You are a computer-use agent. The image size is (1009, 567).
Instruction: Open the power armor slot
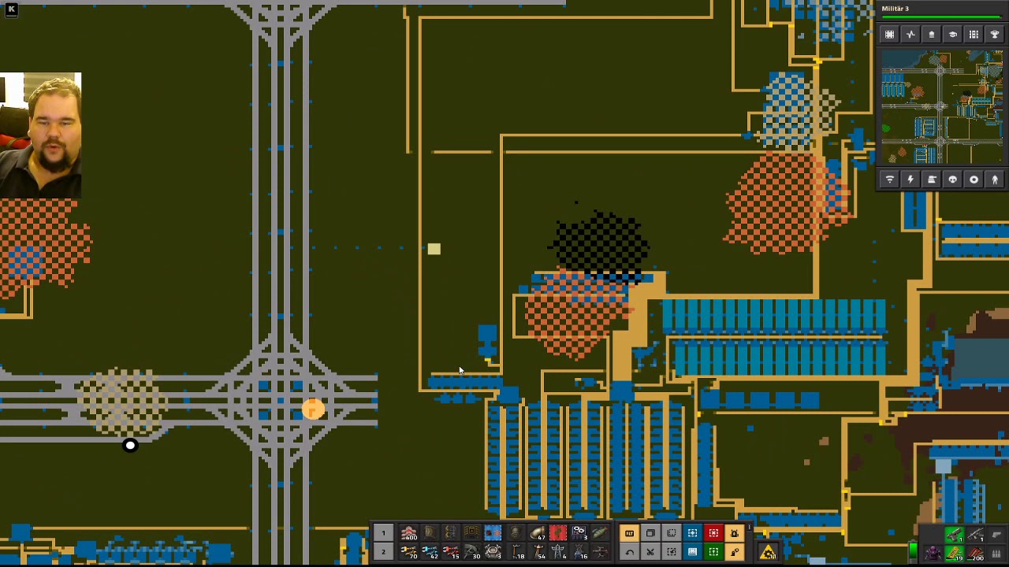click(x=933, y=554)
